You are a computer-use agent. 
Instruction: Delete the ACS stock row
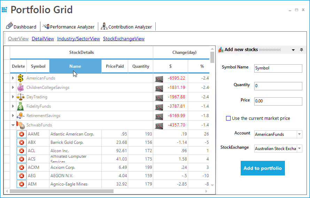(x=22, y=159)
